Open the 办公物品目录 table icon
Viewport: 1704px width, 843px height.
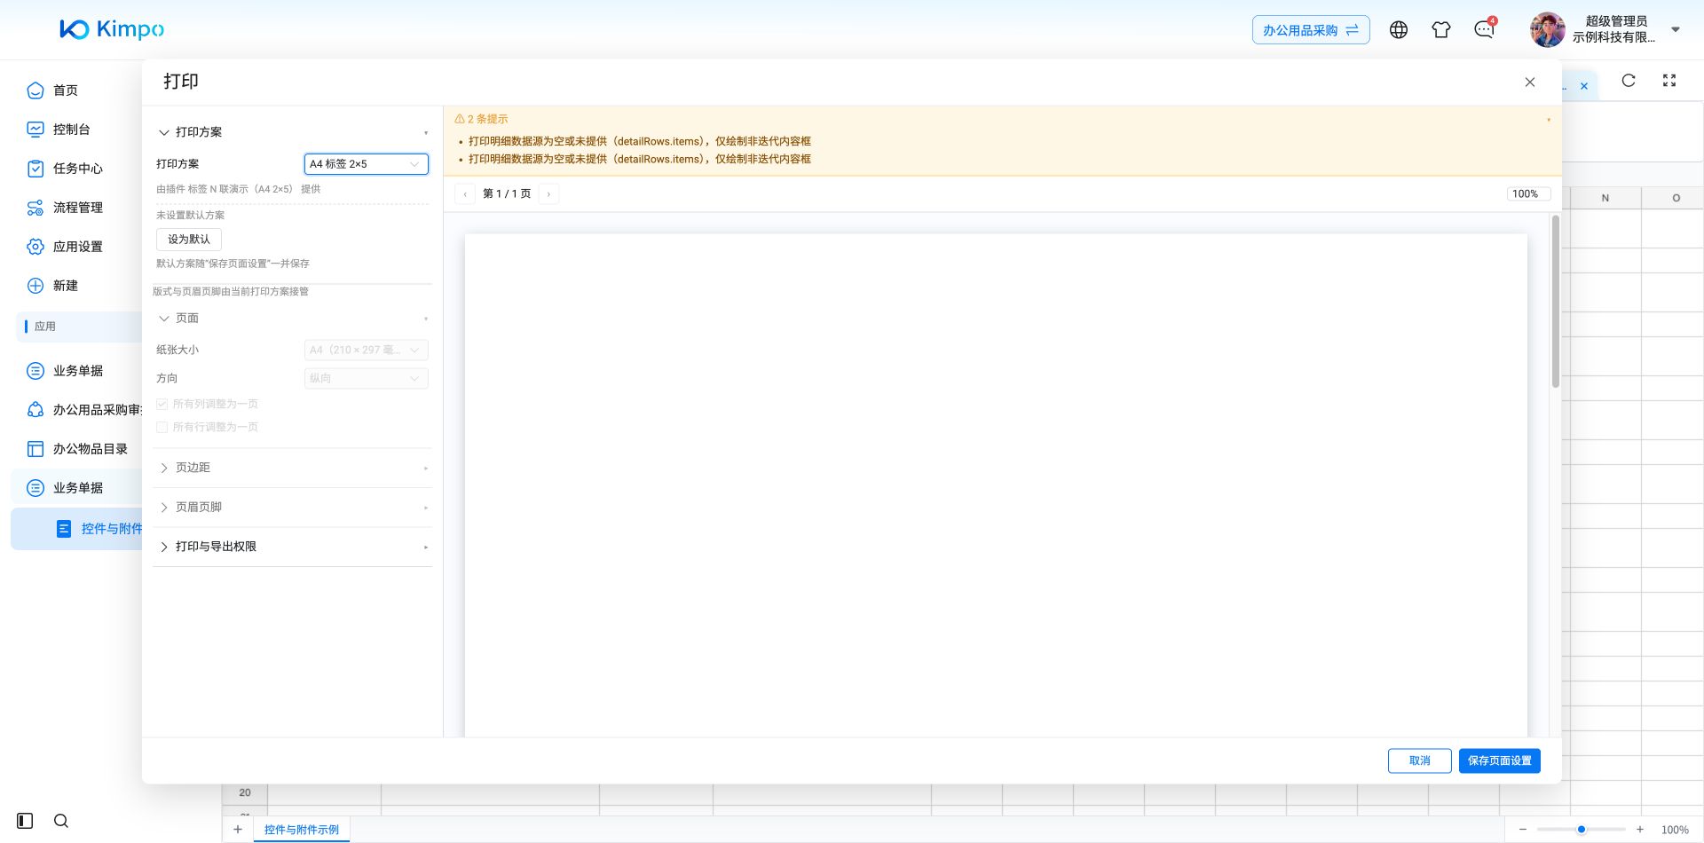tap(35, 449)
